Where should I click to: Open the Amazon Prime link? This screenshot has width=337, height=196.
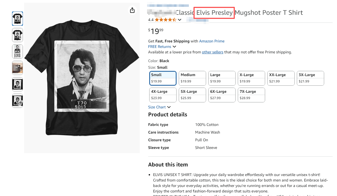click(212, 41)
